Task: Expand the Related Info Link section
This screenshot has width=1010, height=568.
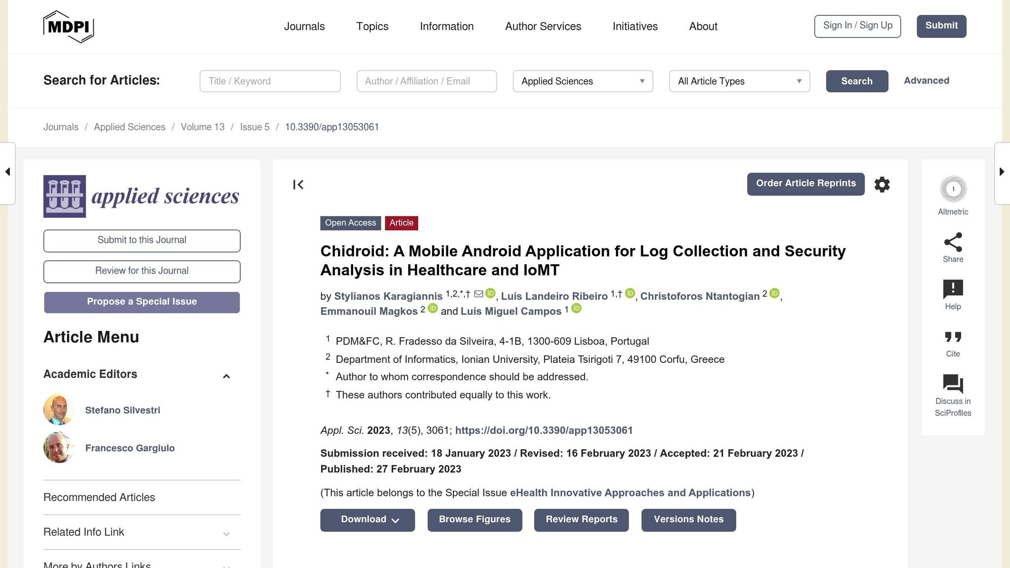Action: point(226,534)
